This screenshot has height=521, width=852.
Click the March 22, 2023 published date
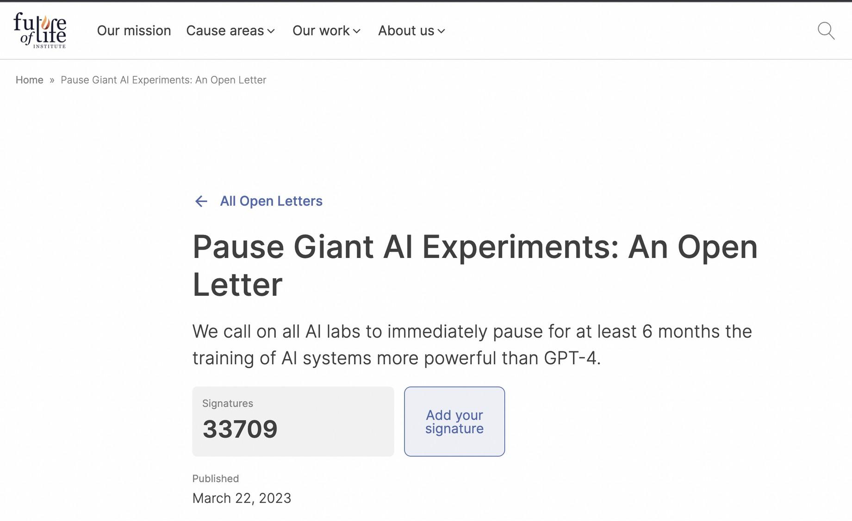coord(242,498)
